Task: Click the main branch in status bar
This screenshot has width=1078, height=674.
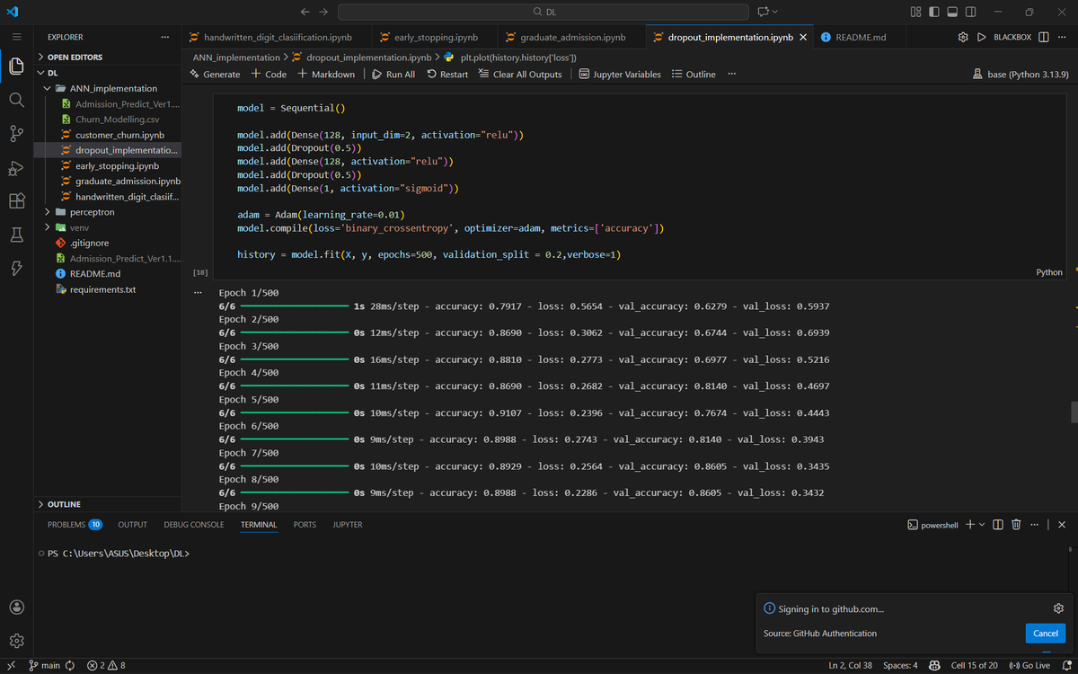Action: pyautogui.click(x=44, y=665)
